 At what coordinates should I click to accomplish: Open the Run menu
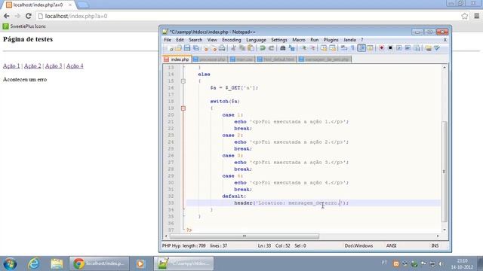point(314,40)
